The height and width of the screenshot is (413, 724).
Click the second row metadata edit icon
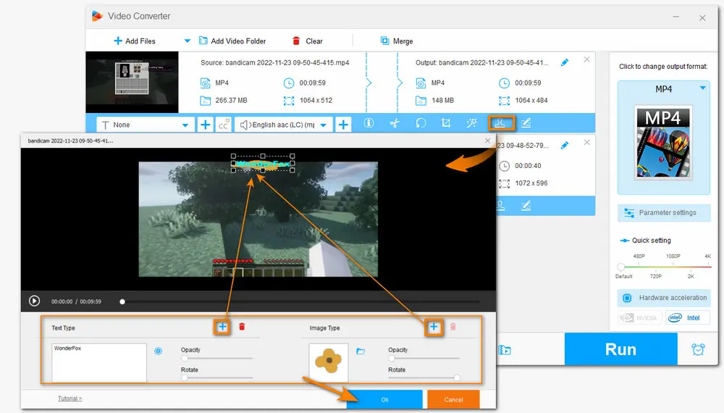coord(526,206)
